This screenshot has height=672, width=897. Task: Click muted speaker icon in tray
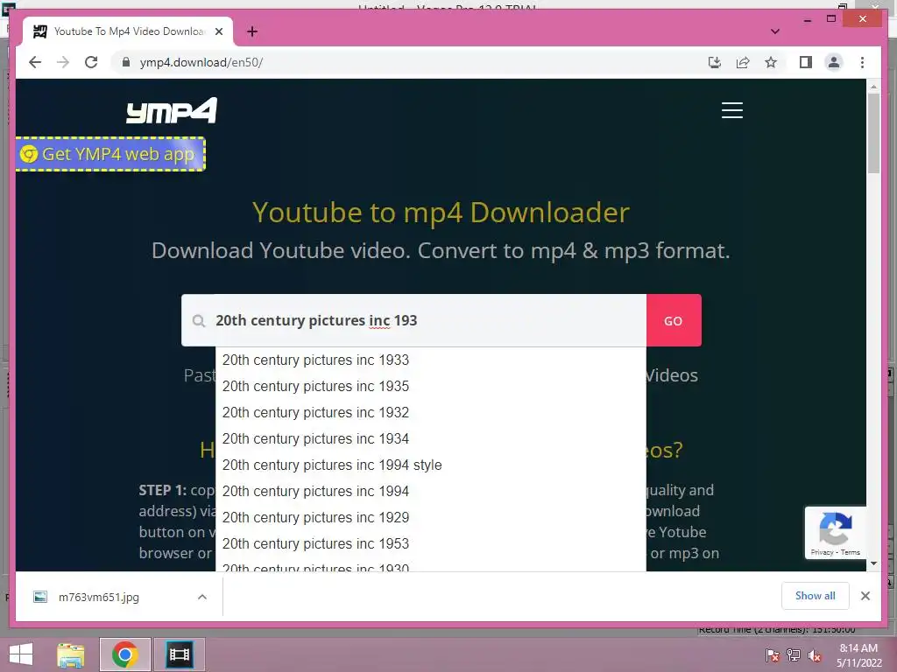click(x=815, y=655)
